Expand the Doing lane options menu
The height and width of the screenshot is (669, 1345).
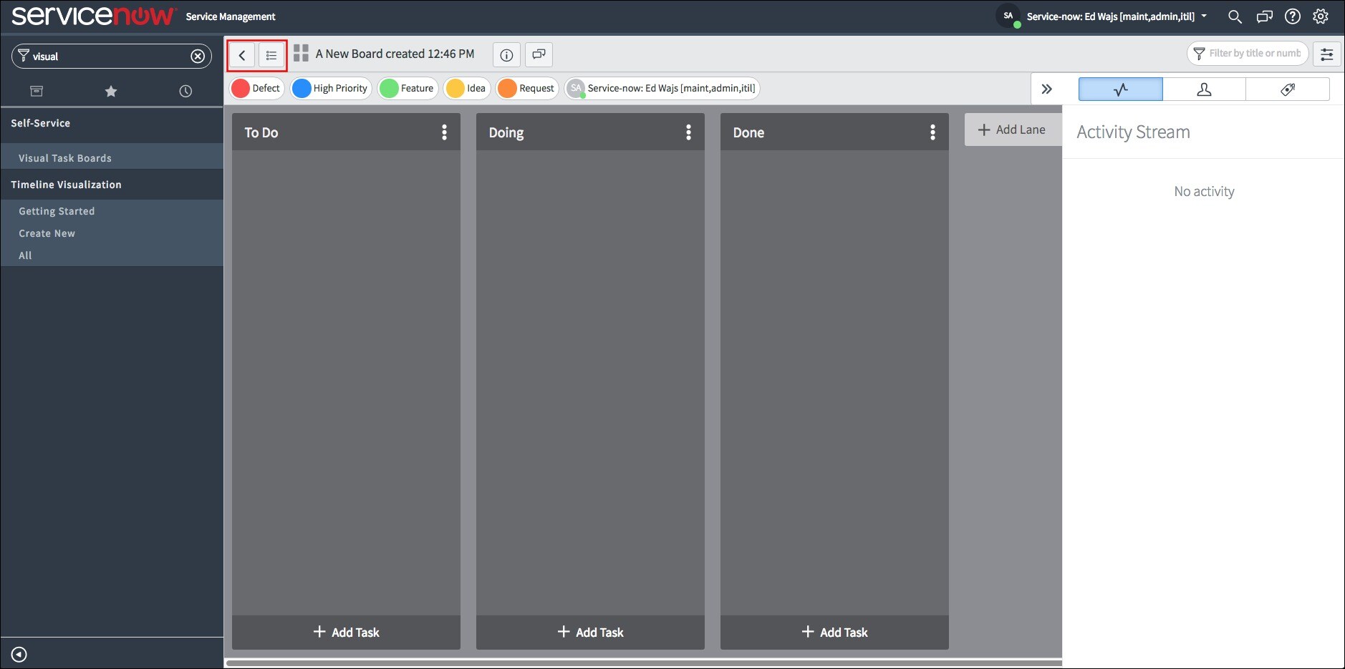(x=689, y=132)
